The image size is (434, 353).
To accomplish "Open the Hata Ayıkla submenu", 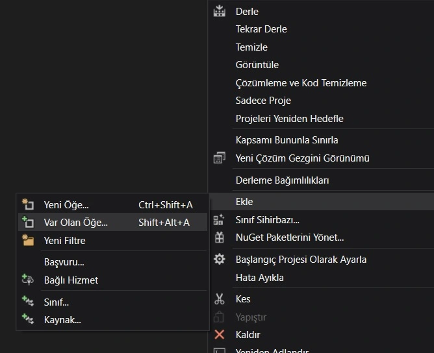I will (259, 278).
